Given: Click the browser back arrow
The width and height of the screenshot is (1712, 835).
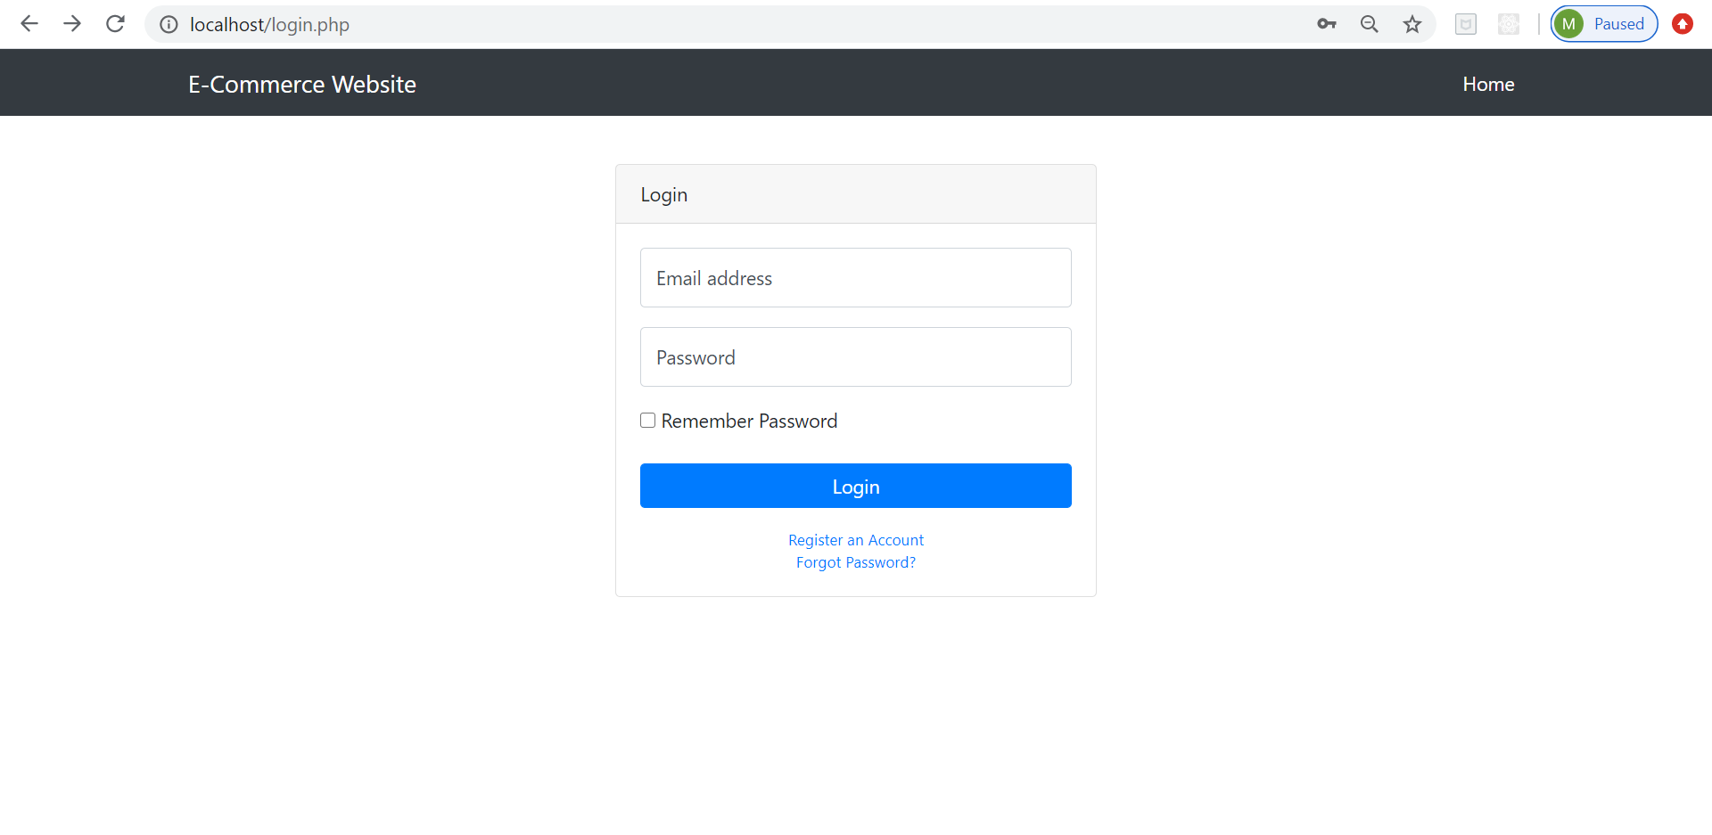Looking at the screenshot, I should [29, 24].
